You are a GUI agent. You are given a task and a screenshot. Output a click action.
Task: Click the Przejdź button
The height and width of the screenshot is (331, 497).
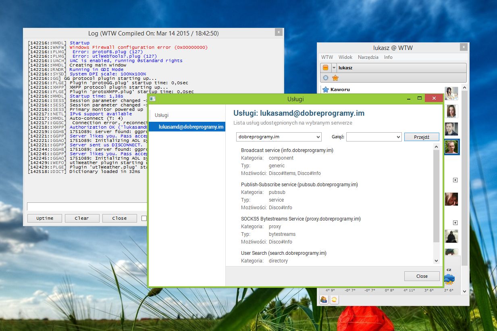click(422, 137)
